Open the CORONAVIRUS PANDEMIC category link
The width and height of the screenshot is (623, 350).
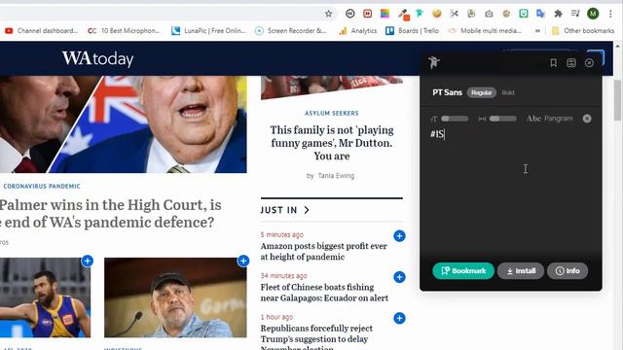pyautogui.click(x=42, y=186)
